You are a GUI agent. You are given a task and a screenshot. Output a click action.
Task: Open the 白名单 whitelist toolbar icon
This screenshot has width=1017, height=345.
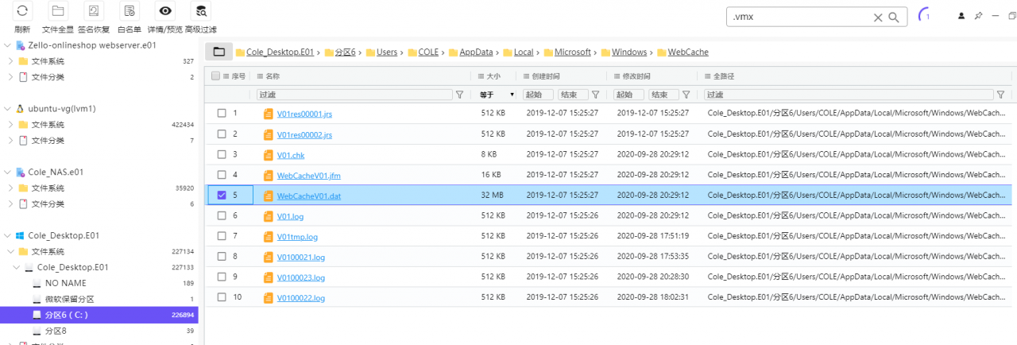pyautogui.click(x=129, y=11)
